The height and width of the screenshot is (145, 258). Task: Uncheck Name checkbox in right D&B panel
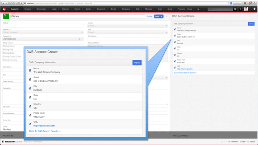pos(174,30)
